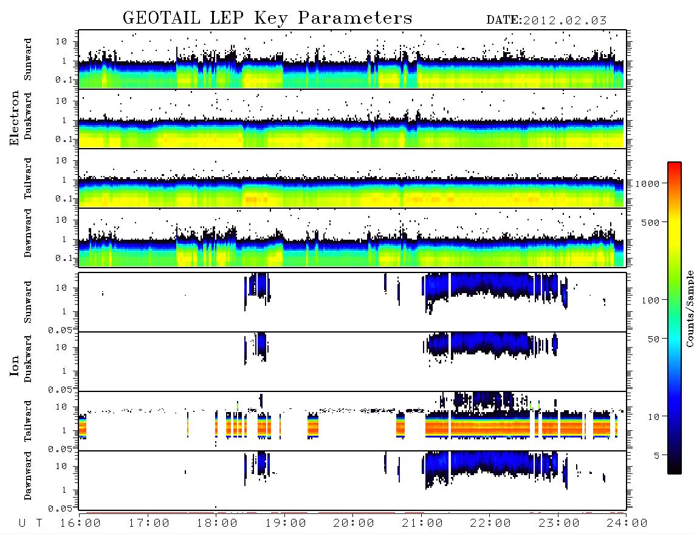Click the 50 colorbar tick value

point(653,339)
